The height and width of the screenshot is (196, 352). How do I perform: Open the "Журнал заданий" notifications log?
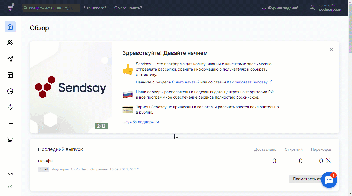click(x=280, y=8)
